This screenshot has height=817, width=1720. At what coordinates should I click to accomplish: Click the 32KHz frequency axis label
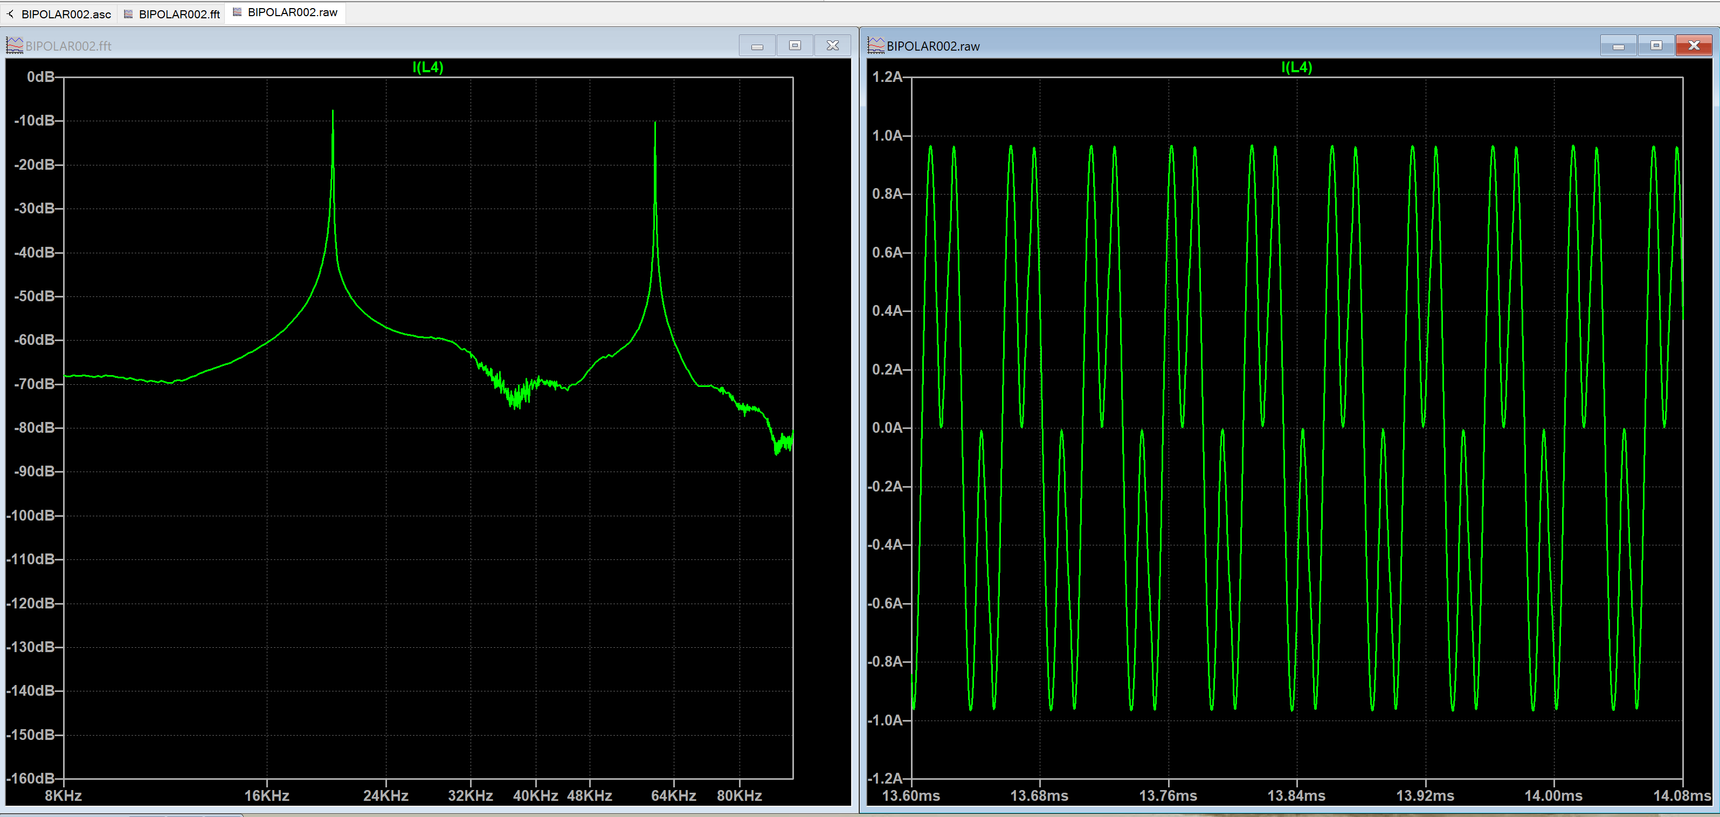[x=470, y=795]
